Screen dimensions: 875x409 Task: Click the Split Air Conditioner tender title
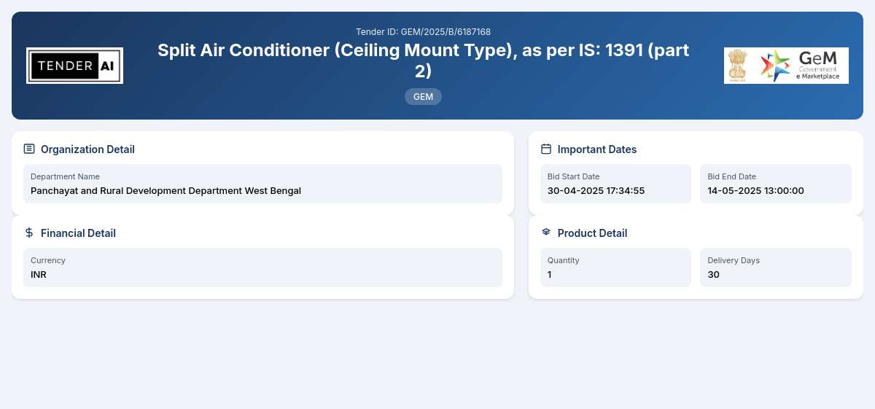pos(423,61)
